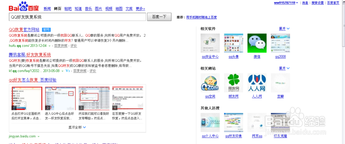Click the green 微信 WeChat icon

[257, 43]
